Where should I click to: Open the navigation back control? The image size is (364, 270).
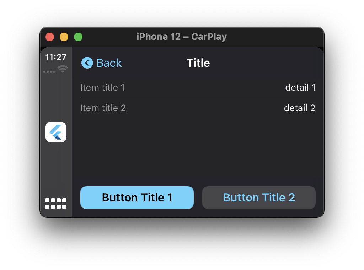point(101,63)
